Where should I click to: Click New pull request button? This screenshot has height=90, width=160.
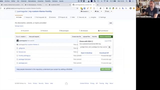click(34, 36)
